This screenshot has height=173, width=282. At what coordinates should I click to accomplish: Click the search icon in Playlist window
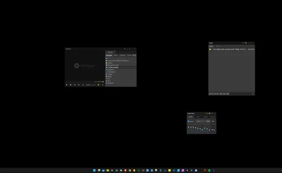[x=253, y=94]
